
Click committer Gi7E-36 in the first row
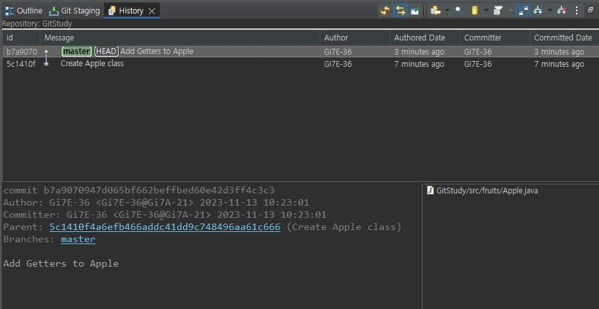[x=478, y=51]
